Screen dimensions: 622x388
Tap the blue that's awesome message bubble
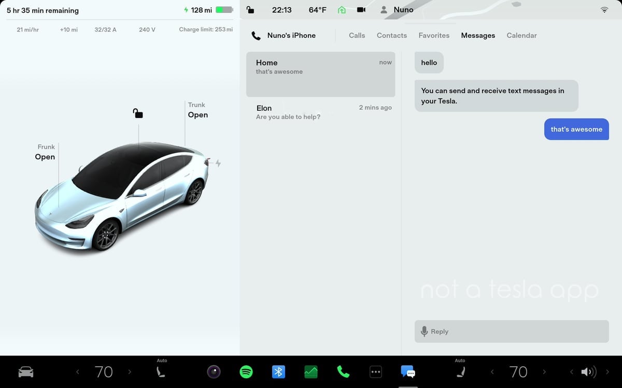[x=576, y=129]
